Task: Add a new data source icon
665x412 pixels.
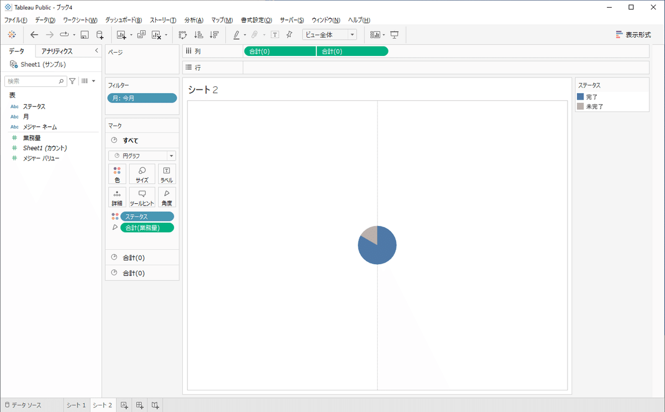Action: [x=100, y=34]
